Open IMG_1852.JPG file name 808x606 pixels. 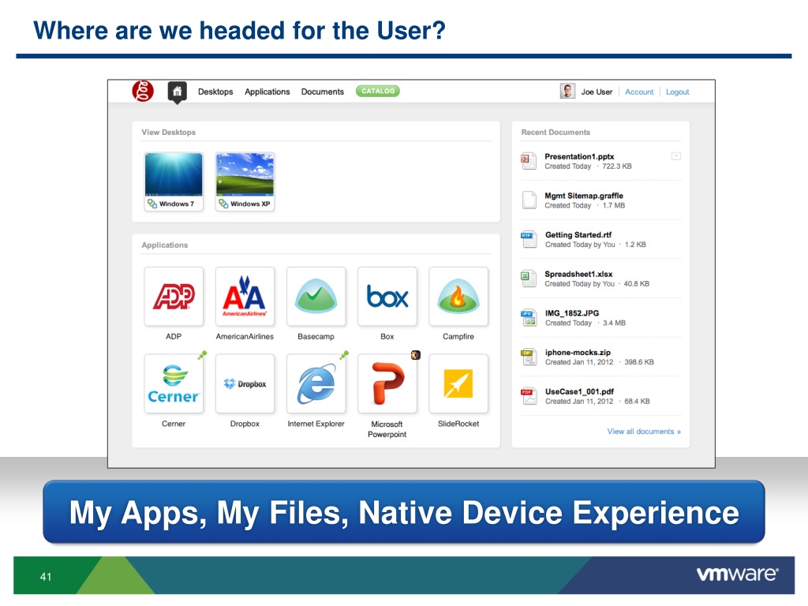[x=572, y=313]
